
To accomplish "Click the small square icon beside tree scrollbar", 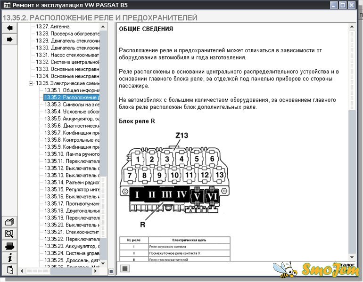I will [x=111, y=271].
